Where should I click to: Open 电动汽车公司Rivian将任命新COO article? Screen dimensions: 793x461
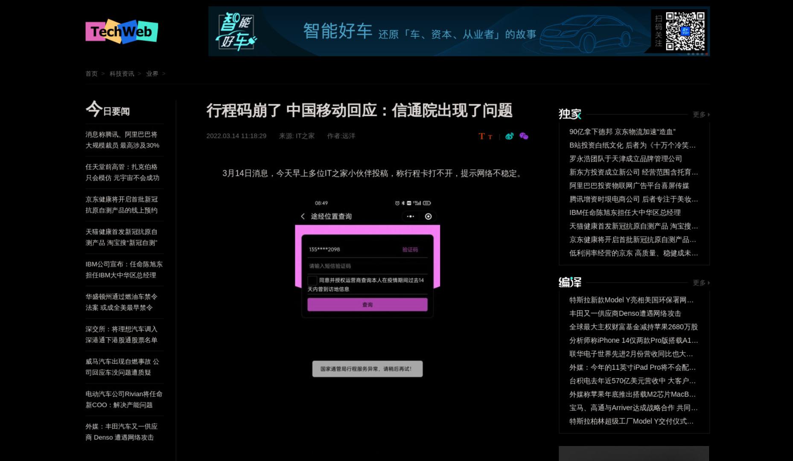tap(124, 399)
